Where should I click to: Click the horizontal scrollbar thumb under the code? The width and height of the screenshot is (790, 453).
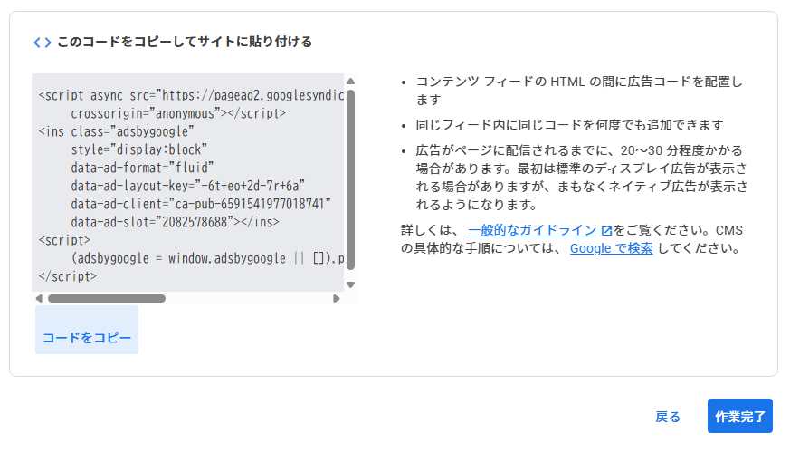click(x=106, y=298)
